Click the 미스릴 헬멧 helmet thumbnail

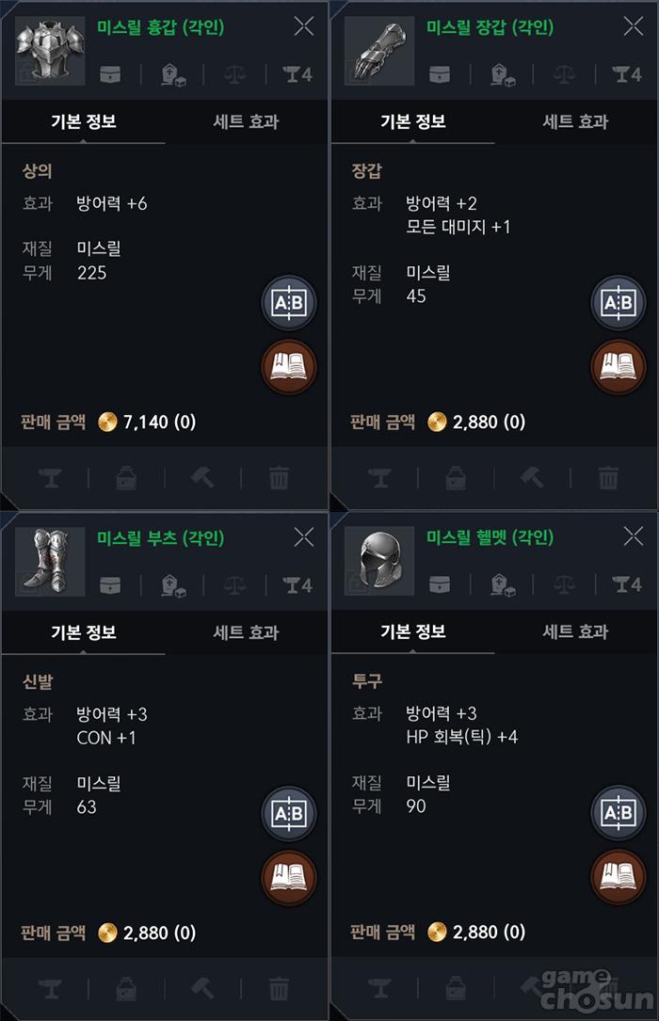pos(379,561)
